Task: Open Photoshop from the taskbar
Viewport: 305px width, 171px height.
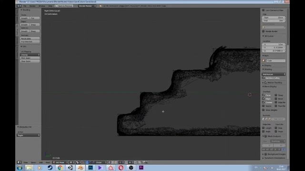Action: click(x=91, y=168)
